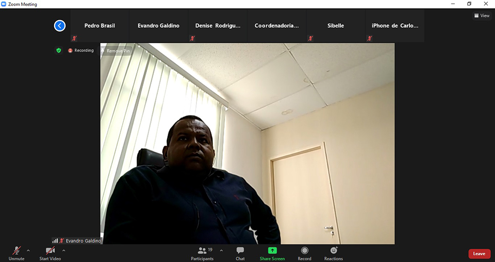Expand video options arrow next to Start Video
Viewport: 495px width, 262px height.
64,251
